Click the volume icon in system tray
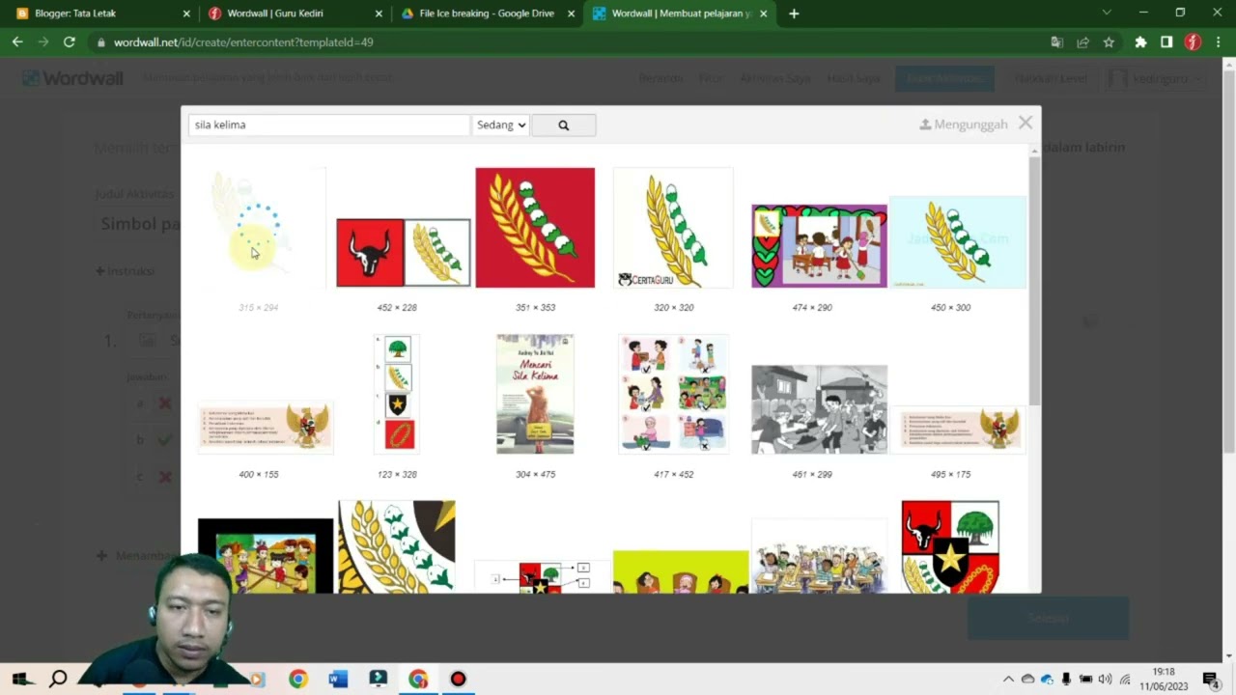Screen dimensions: 1236x695 tap(1105, 680)
